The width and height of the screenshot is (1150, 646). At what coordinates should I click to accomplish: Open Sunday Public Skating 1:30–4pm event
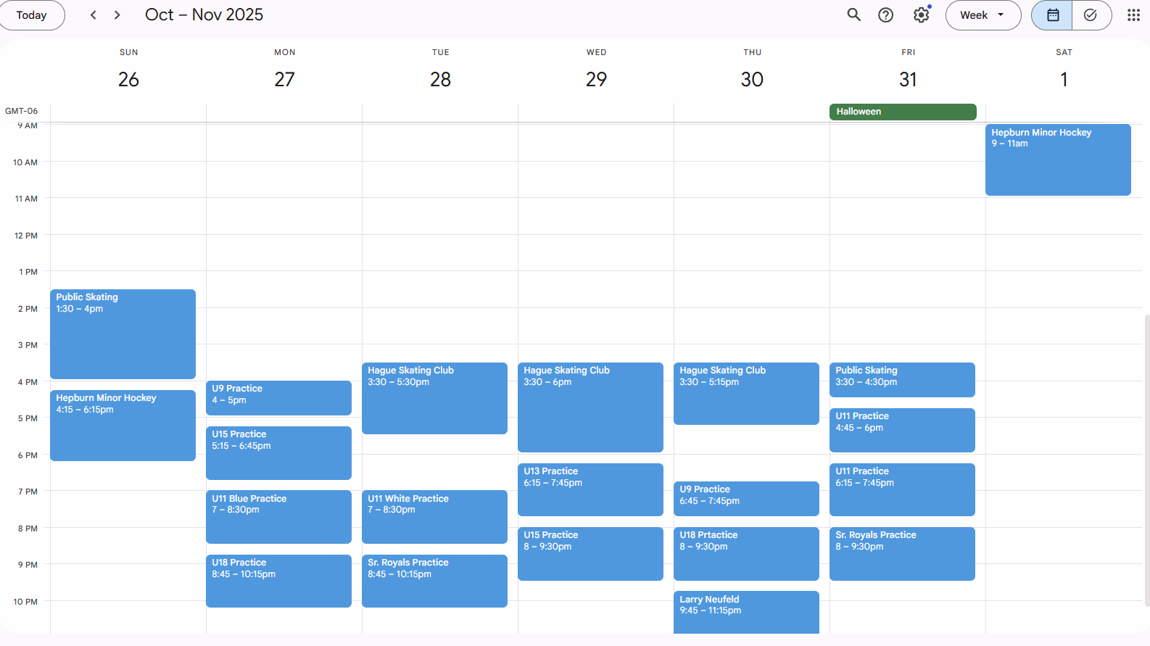pyautogui.click(x=123, y=334)
